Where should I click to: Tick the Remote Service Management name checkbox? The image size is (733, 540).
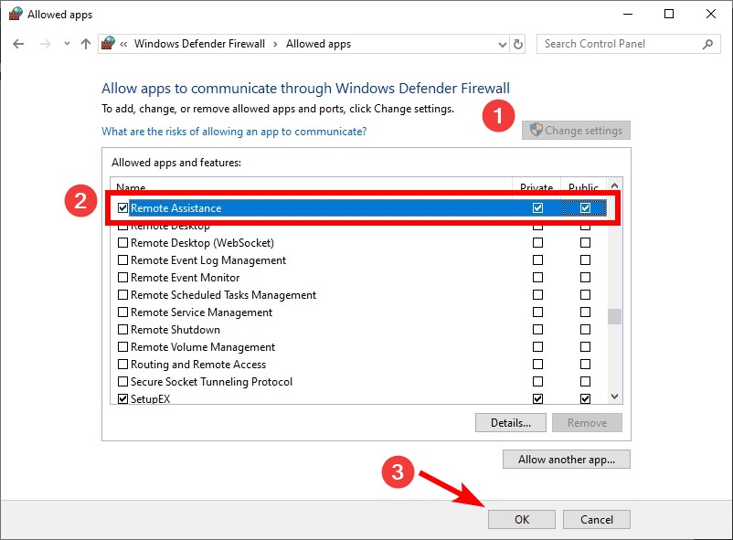point(123,312)
